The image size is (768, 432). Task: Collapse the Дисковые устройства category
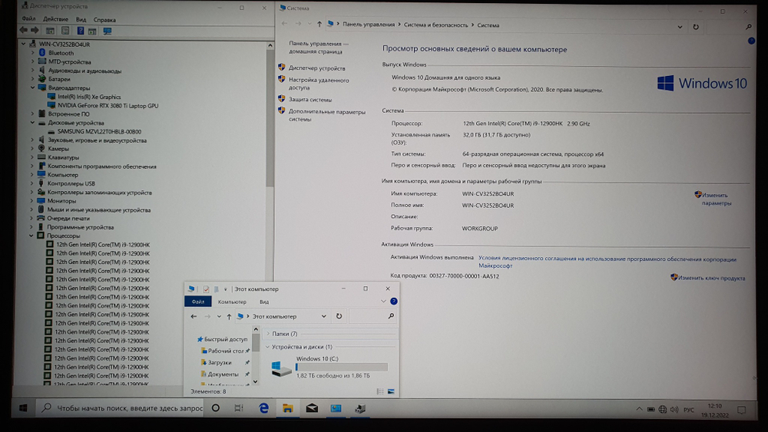point(32,123)
